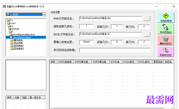Select the Desktop folder in the tree
Viewport: 179px width, 109px height.
[x=14, y=29]
